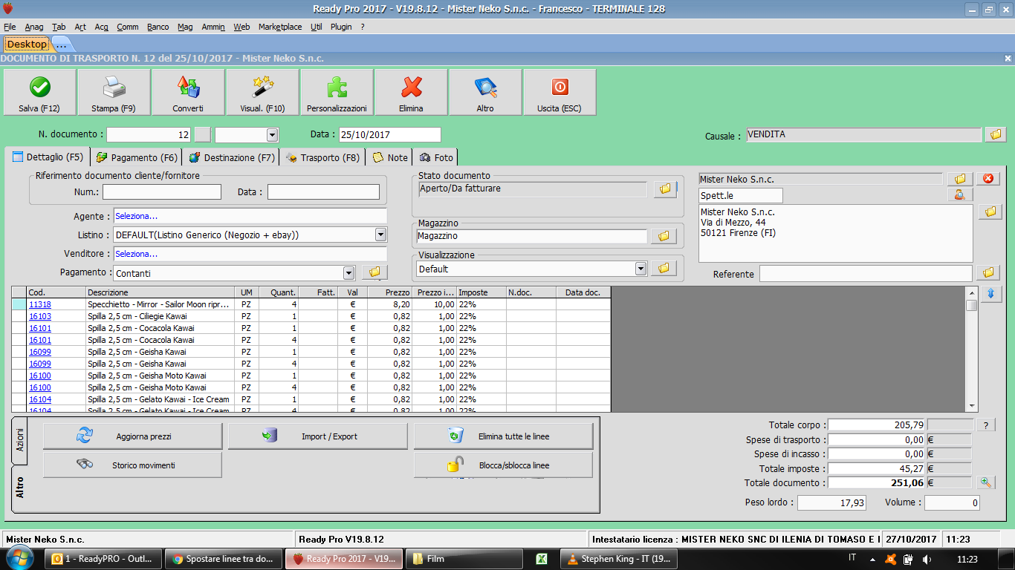Click red remove-customer icon beside Mister Neko S.n.c.
The height and width of the screenshot is (570, 1015).
(x=988, y=179)
